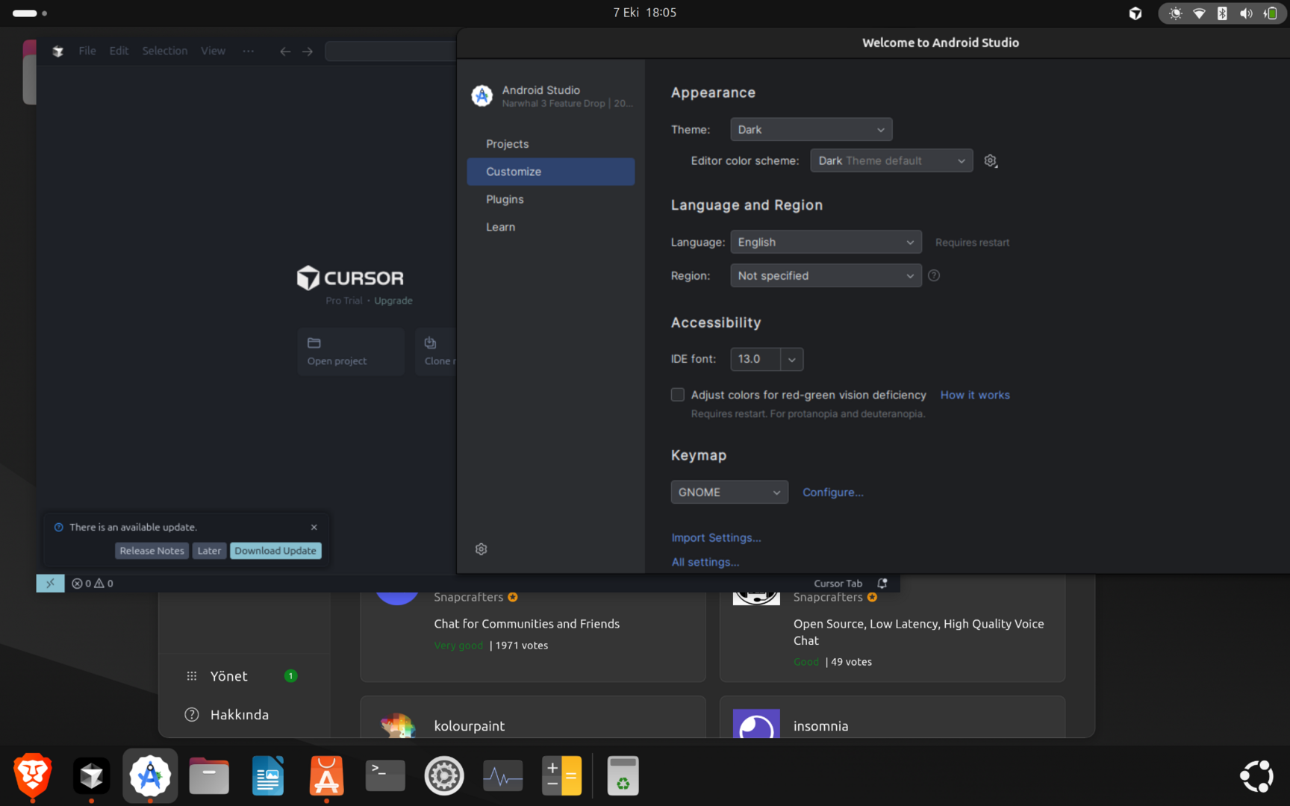Open Android Studio options gear at sidebar bottom
The width and height of the screenshot is (1290, 806).
[482, 549]
